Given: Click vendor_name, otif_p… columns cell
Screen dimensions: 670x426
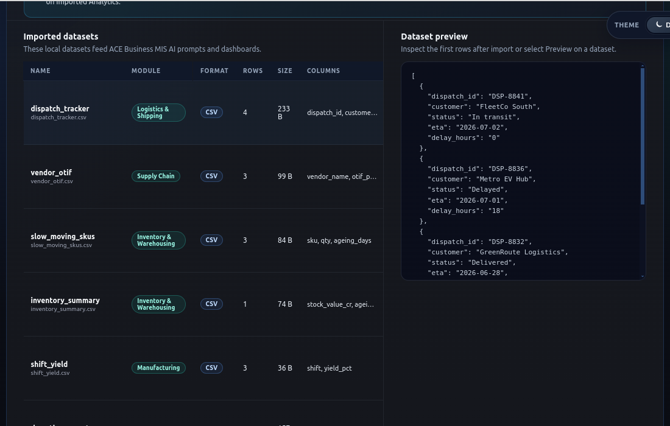Looking at the screenshot, I should [x=342, y=176].
